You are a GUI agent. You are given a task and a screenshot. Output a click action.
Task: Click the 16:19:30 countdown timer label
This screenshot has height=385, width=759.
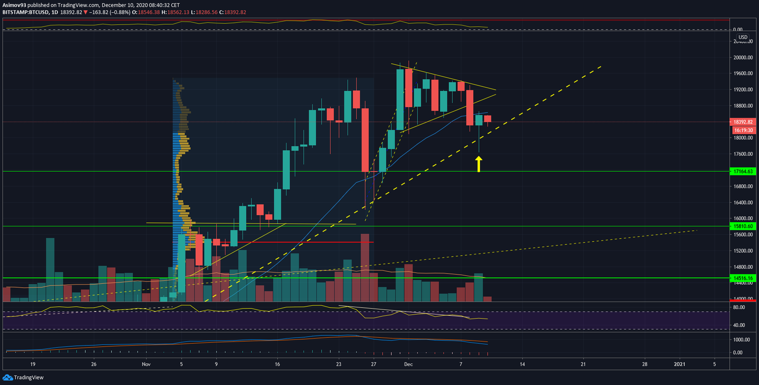coord(744,130)
